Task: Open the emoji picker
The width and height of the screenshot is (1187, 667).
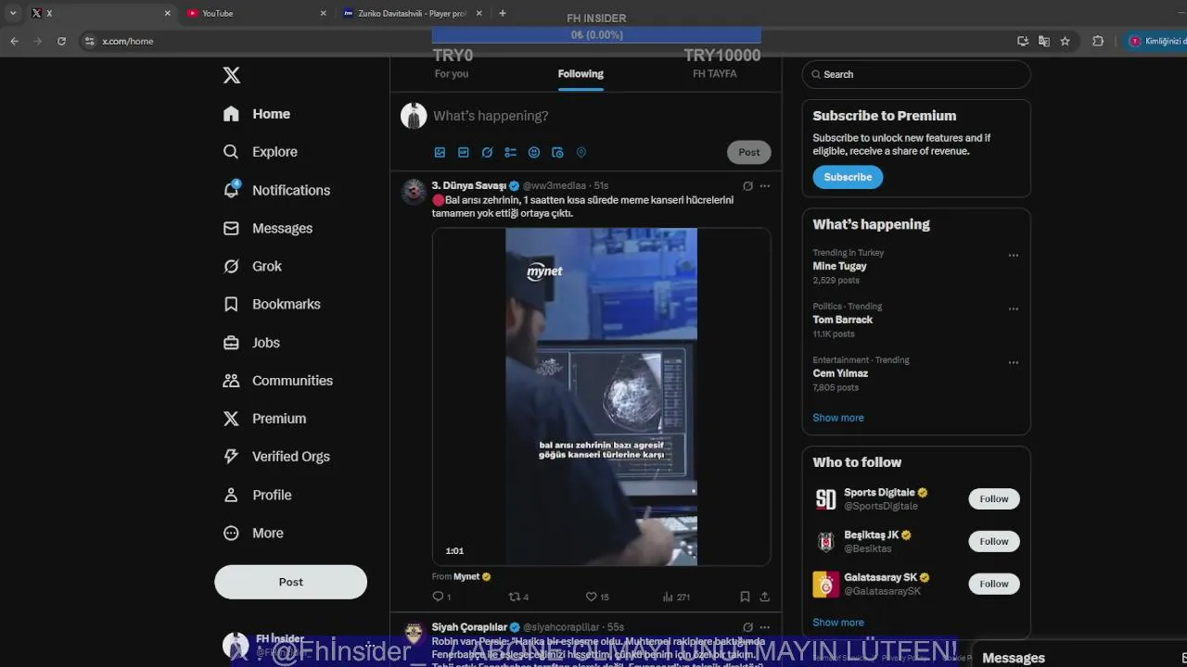Action: 534,153
